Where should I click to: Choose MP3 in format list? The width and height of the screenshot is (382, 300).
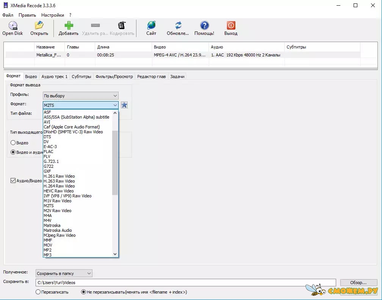coord(78,255)
